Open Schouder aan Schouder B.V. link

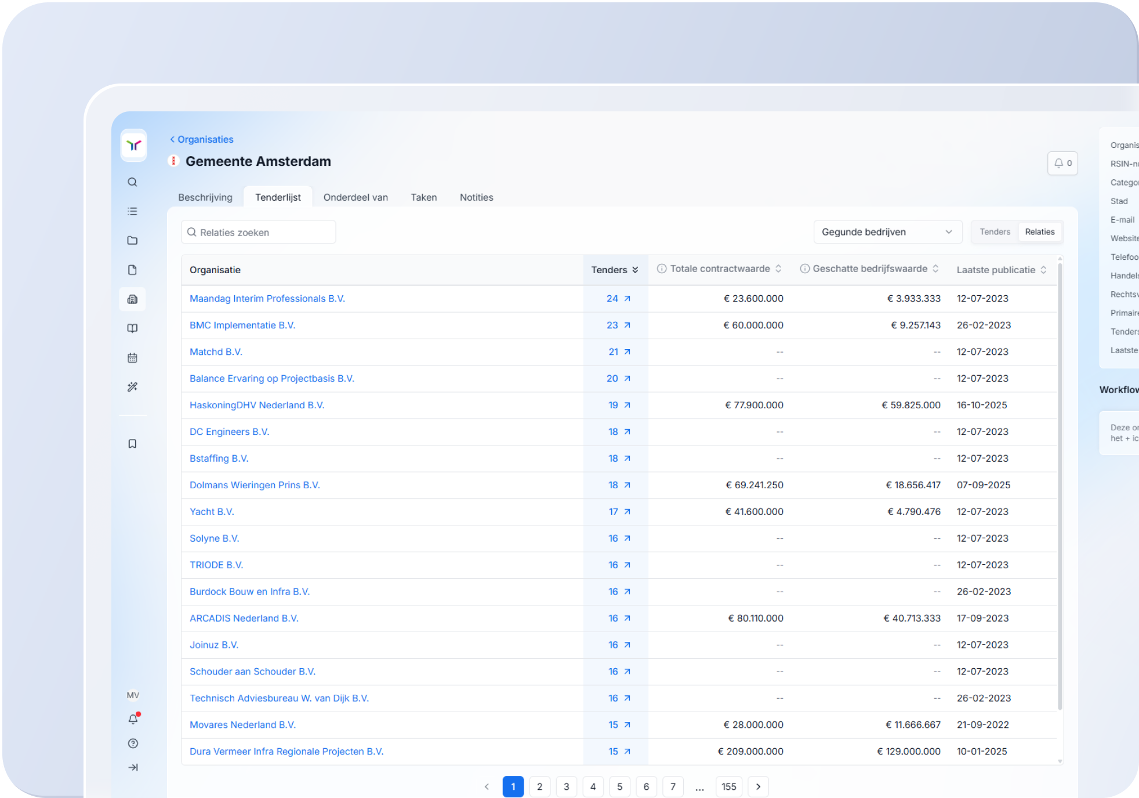[253, 672]
